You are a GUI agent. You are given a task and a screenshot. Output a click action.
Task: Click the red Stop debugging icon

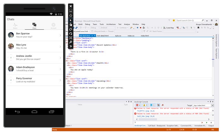point(140,28)
